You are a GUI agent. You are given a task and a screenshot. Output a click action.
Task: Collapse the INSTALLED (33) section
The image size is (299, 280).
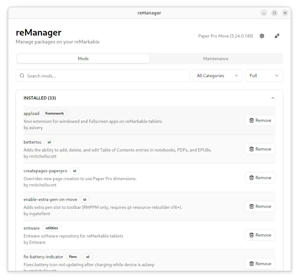[273, 98]
